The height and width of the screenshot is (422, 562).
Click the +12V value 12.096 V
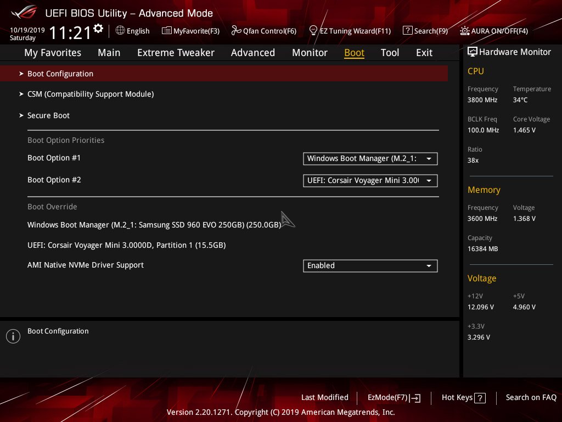tap(481, 307)
